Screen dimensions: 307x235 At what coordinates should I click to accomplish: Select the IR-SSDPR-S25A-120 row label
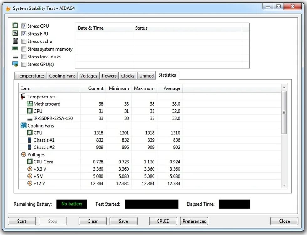(x=53, y=118)
